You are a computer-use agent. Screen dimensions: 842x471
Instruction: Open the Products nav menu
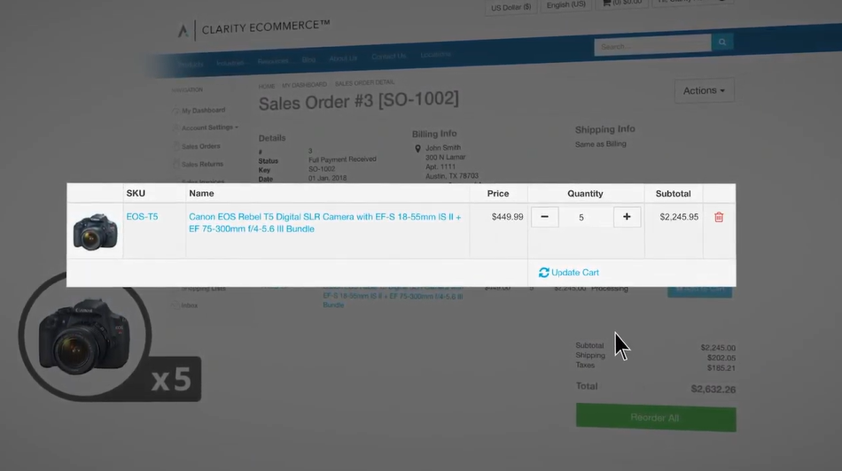pos(191,64)
